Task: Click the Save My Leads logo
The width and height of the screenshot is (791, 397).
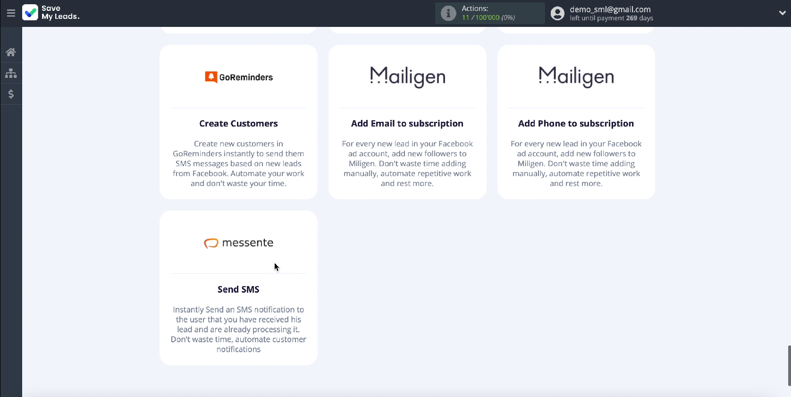Action: (51, 12)
